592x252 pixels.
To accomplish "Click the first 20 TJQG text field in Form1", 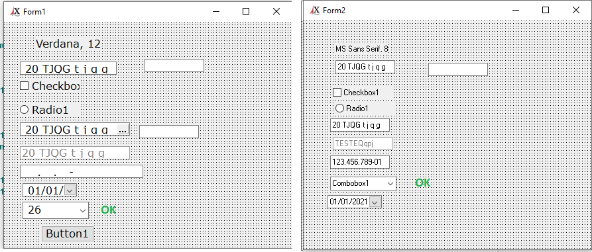I will click(x=68, y=69).
